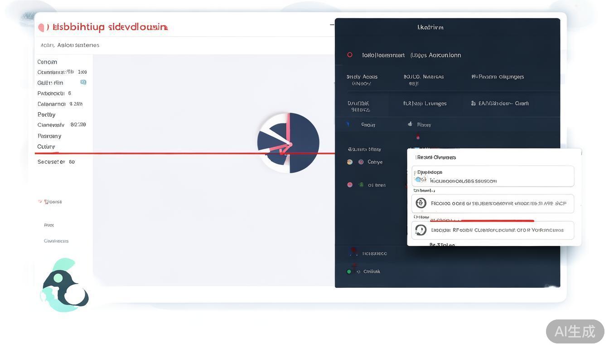609x348 pixels.
Task: Click the yellow dot icon beside Cenye
Action: tap(350, 162)
